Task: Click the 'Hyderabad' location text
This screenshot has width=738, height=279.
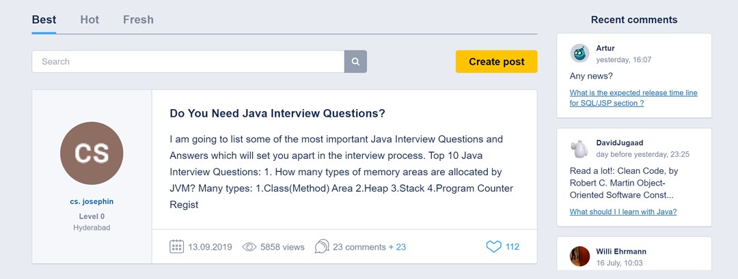Action: point(92,228)
